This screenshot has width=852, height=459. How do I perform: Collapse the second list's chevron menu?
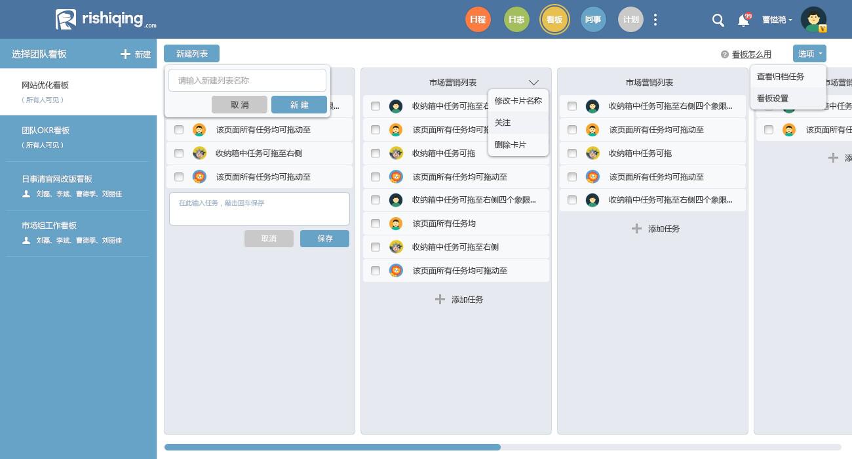coord(533,83)
